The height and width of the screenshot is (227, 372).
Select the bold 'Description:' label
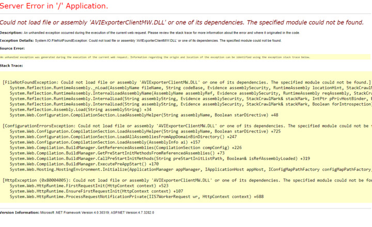coord(10,33)
